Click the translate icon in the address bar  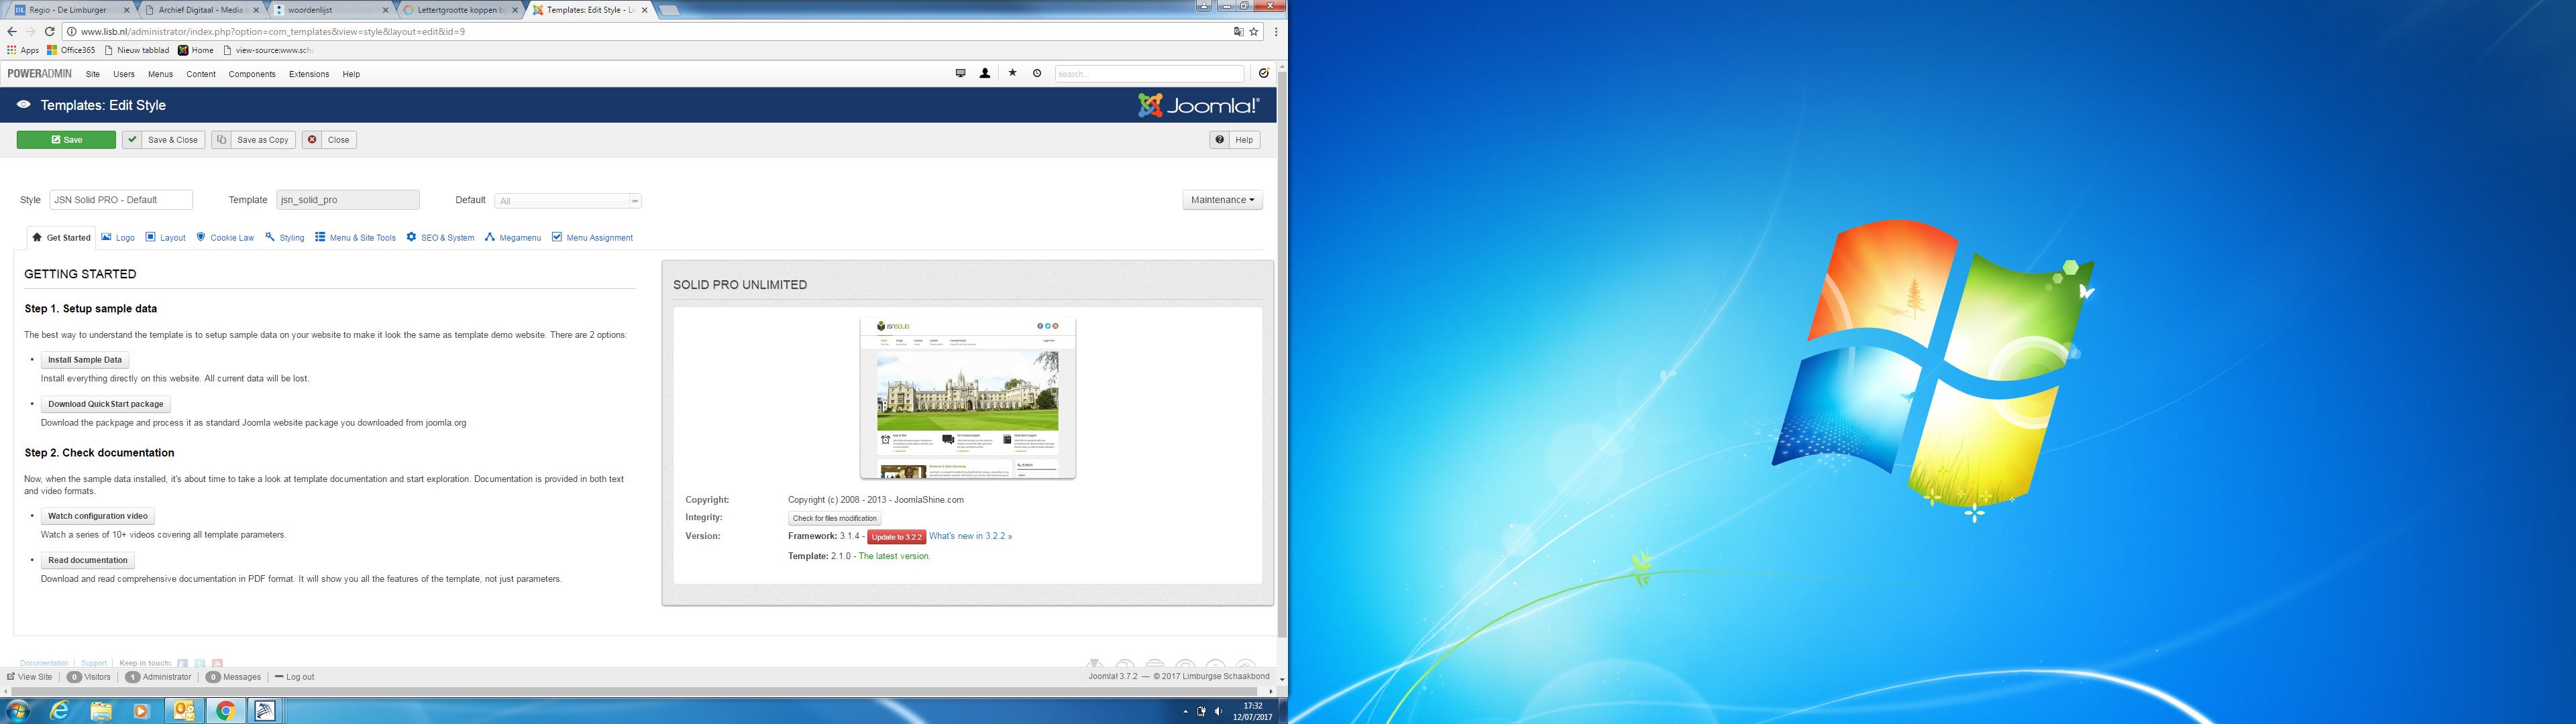click(x=1238, y=31)
